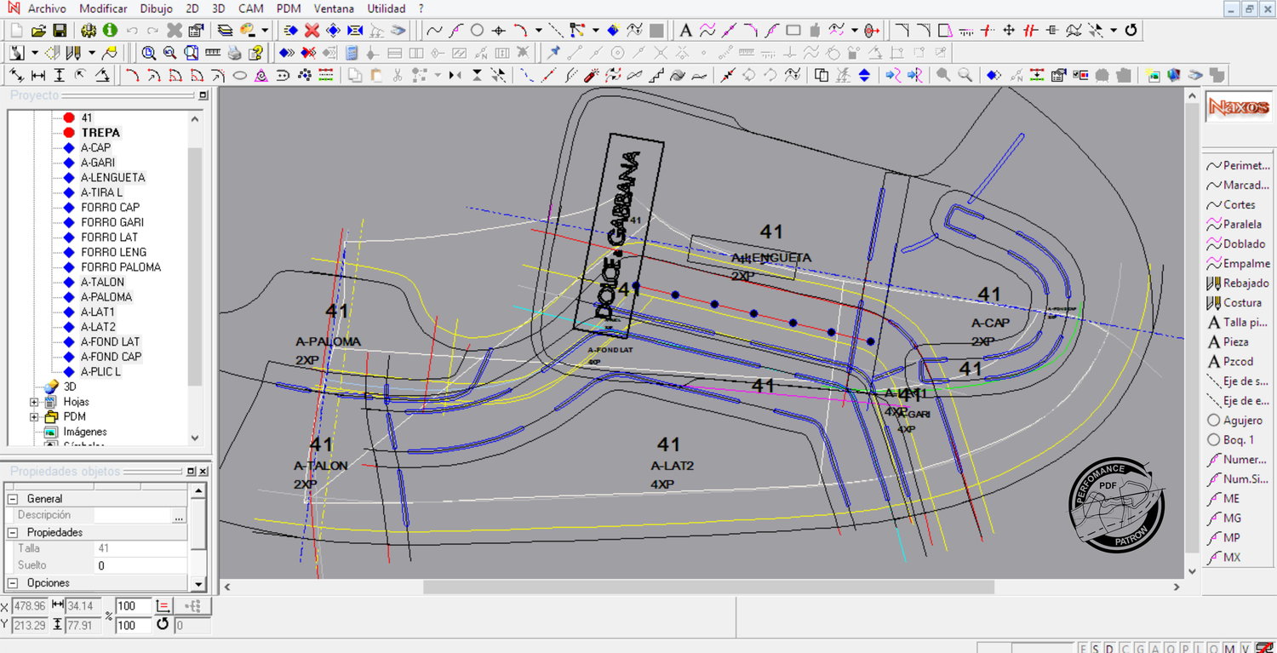Collapse the Propiedades section

(x=12, y=532)
